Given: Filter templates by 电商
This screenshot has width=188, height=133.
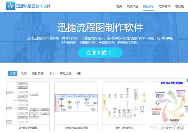Looking at the screenshot, I should [23, 73].
